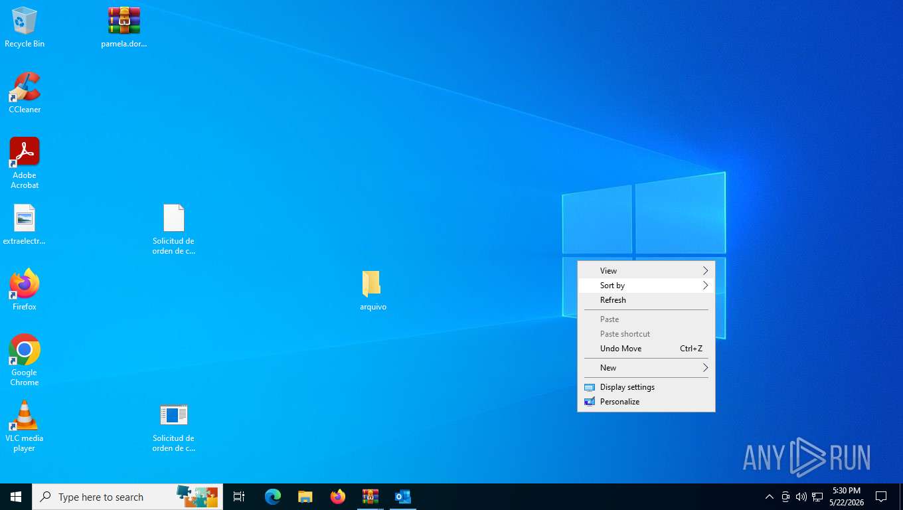Select the extraelectr... image file on desktop
The width and height of the screenshot is (903, 510).
[25, 224]
